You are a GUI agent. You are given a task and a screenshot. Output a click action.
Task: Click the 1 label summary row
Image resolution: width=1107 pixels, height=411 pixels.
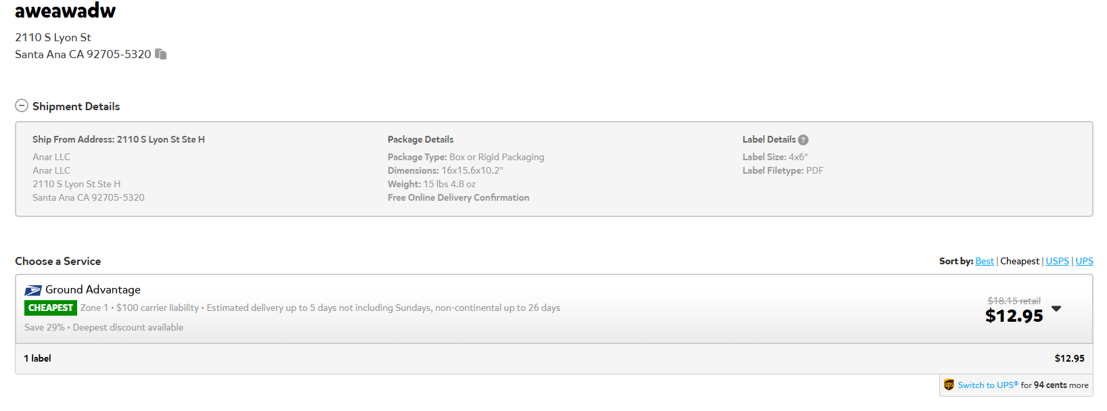(553, 358)
